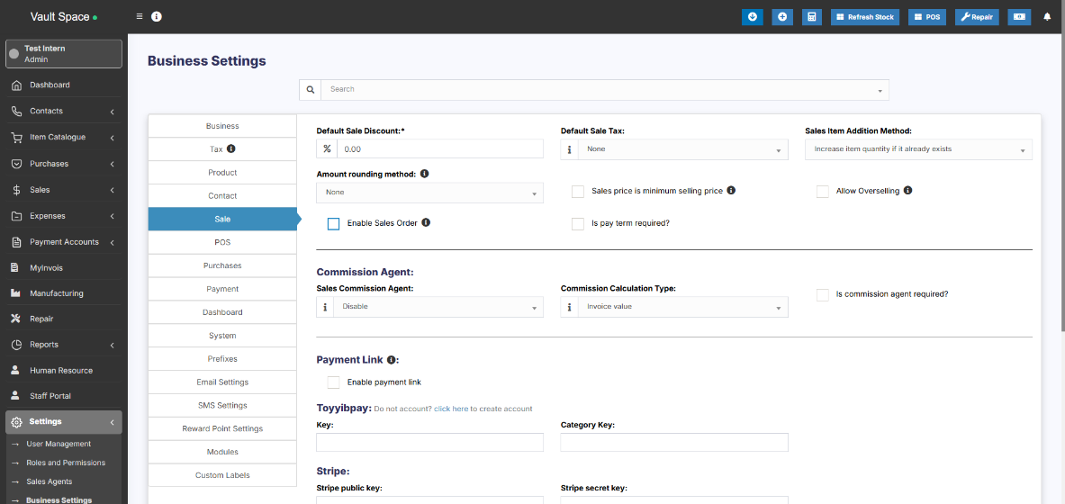The image size is (1065, 504).
Task: Click the Default Sale Discount input field
Action: [439, 149]
